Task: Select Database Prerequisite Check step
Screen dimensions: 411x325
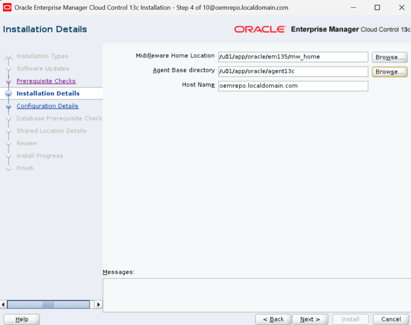Action: pyautogui.click(x=59, y=118)
